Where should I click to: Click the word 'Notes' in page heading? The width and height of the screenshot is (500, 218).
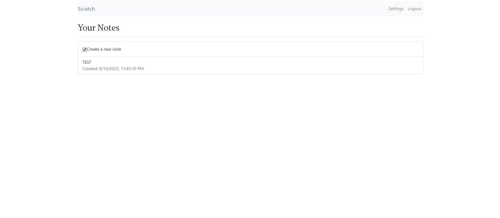tap(108, 28)
